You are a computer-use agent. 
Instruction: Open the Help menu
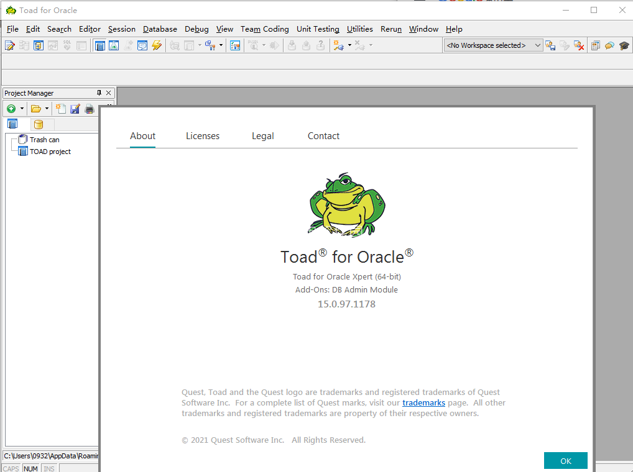(x=454, y=29)
